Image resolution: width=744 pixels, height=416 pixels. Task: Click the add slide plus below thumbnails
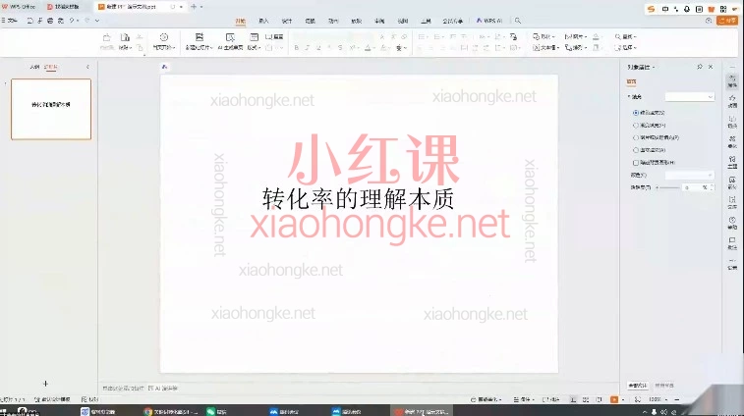coord(45,384)
